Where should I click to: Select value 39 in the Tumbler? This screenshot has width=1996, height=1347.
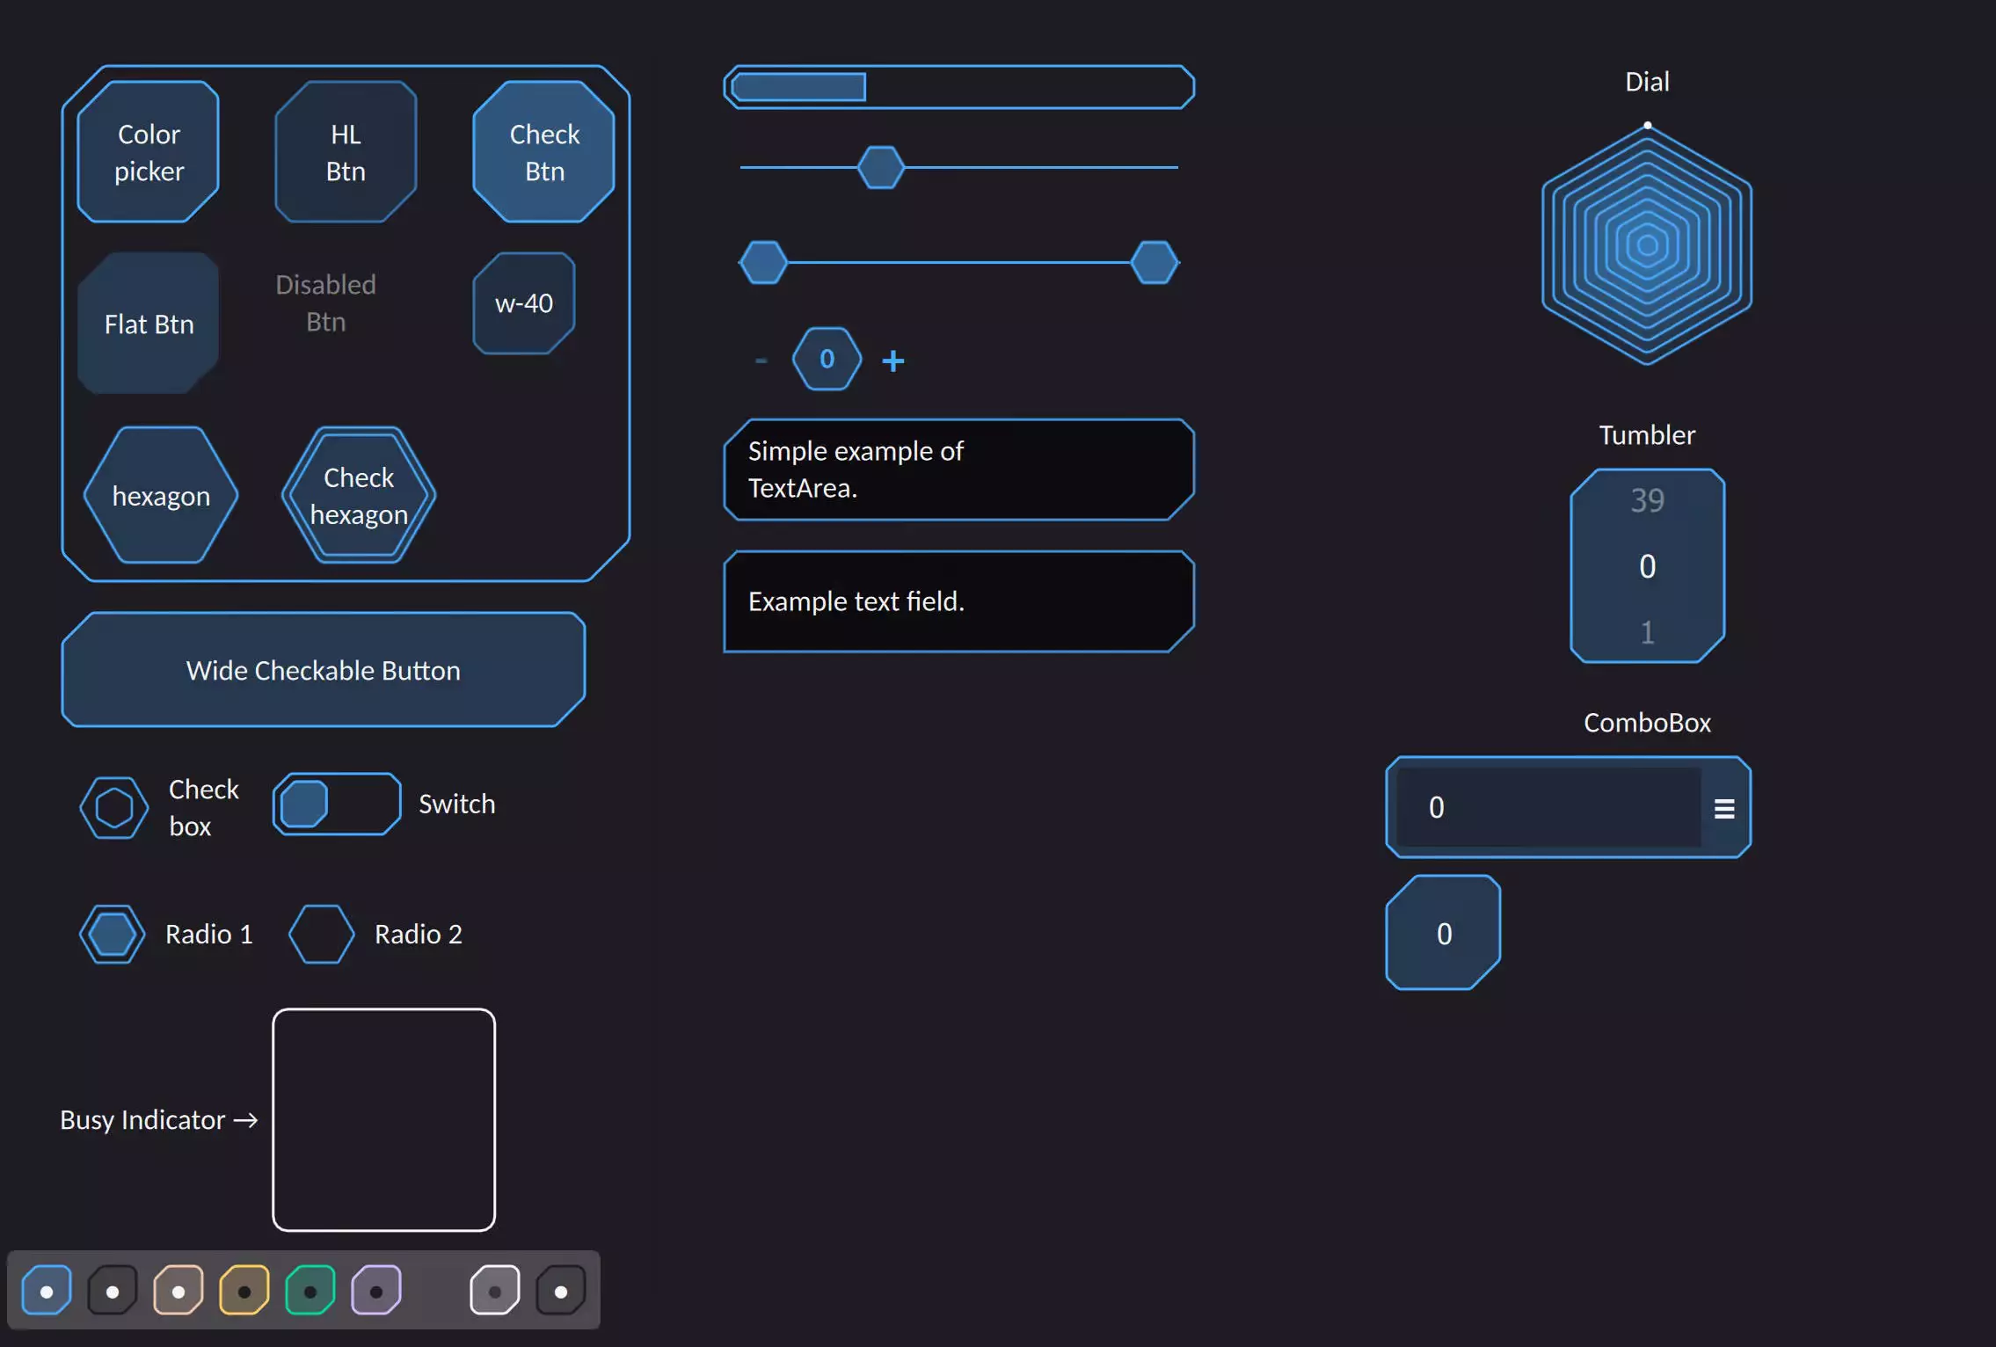pyautogui.click(x=1646, y=500)
